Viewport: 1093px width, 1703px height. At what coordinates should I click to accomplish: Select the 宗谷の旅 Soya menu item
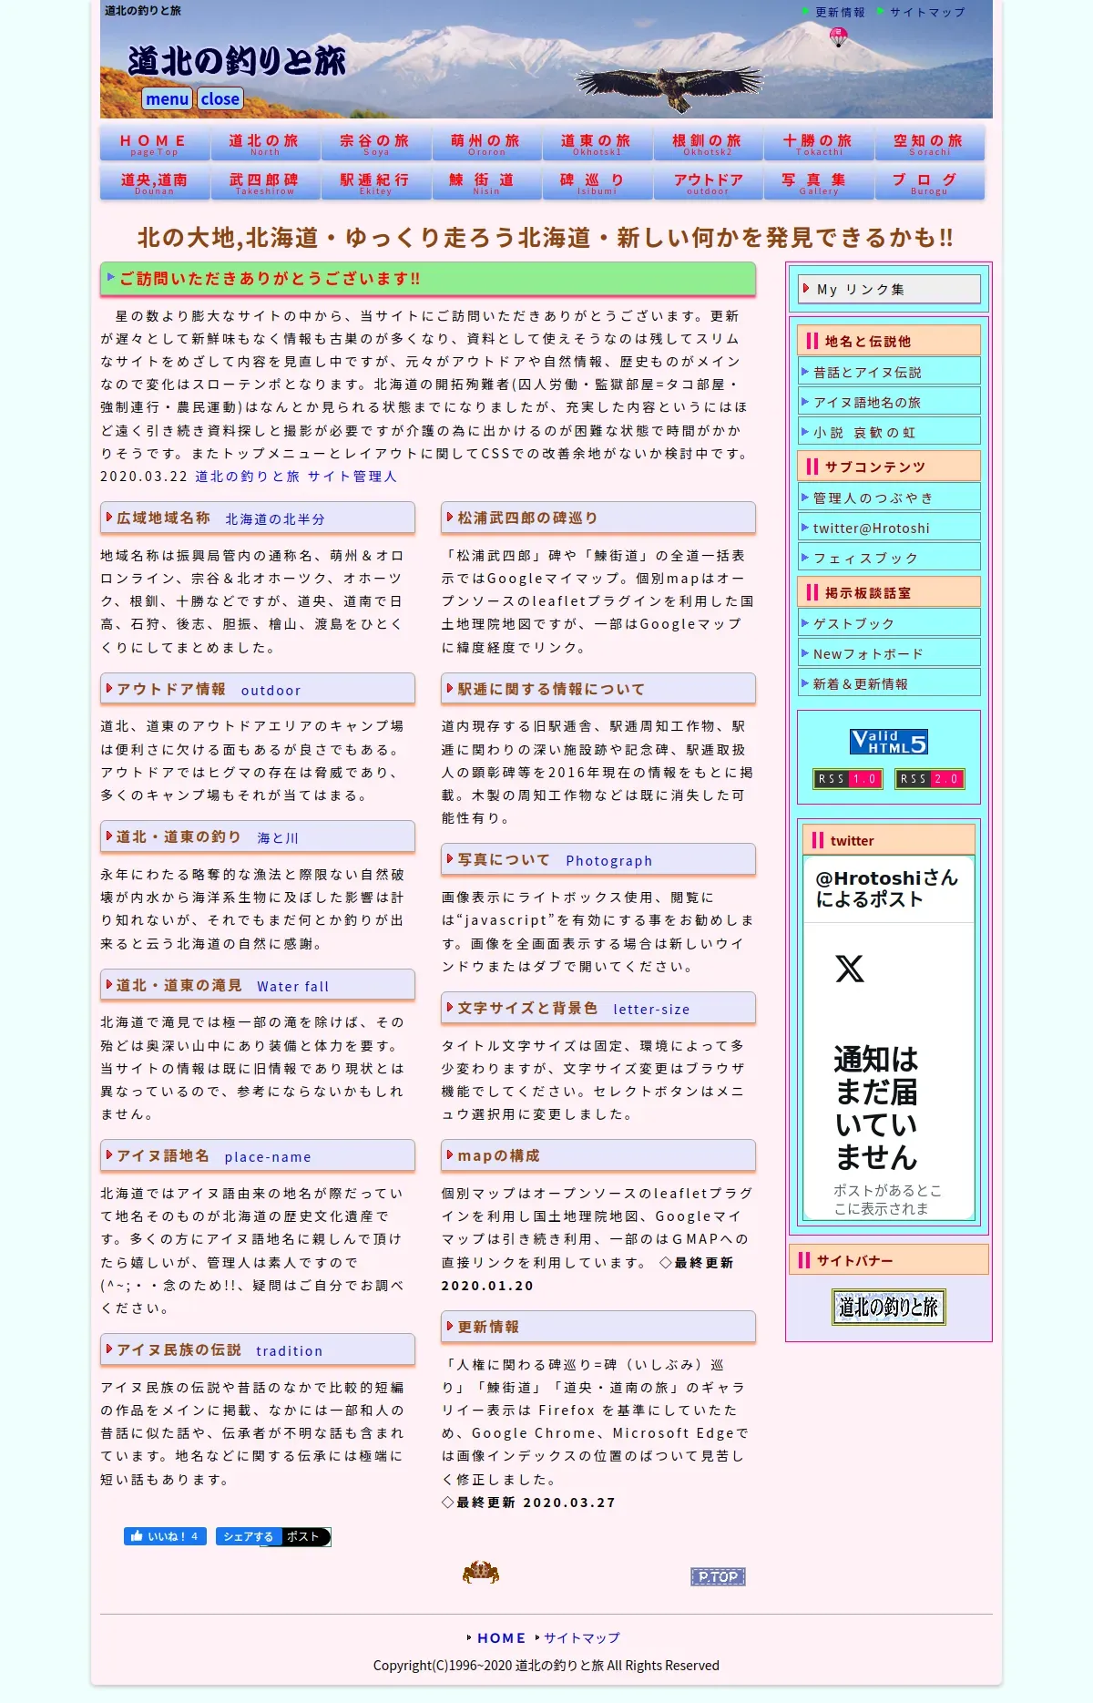click(376, 144)
